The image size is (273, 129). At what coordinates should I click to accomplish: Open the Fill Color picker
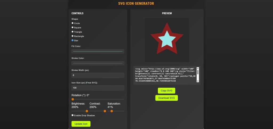pyautogui.click(x=98, y=51)
